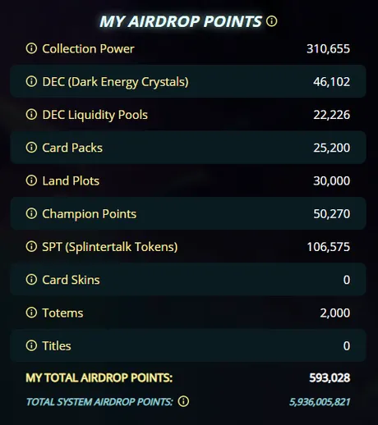This screenshot has height=425, width=378.
Task: Select the Collection Power value 310,655
Action: click(x=328, y=49)
